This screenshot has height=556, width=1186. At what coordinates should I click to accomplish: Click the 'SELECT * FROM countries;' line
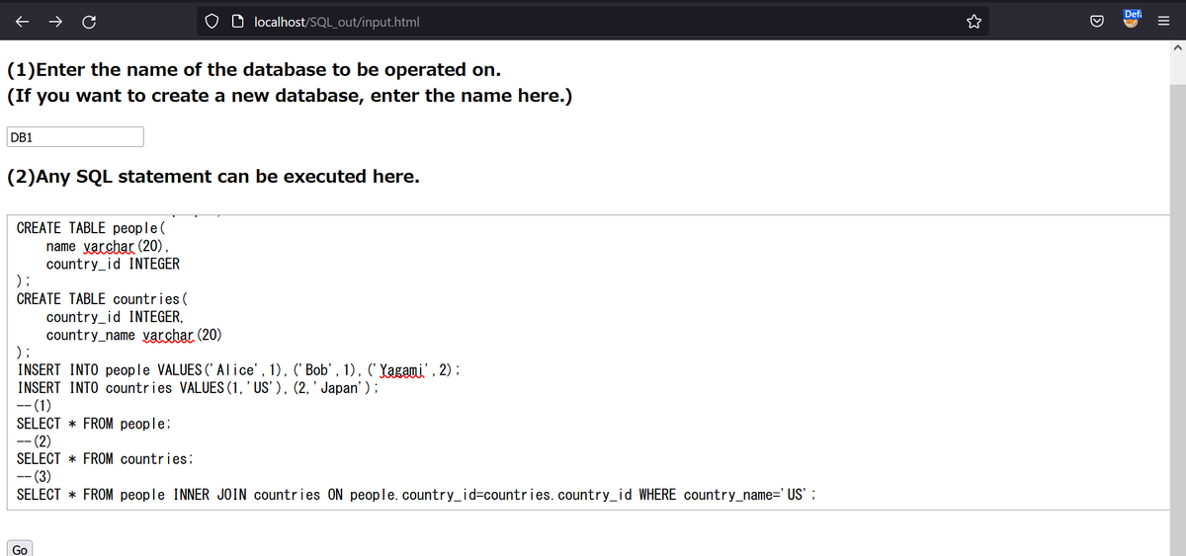pos(105,459)
